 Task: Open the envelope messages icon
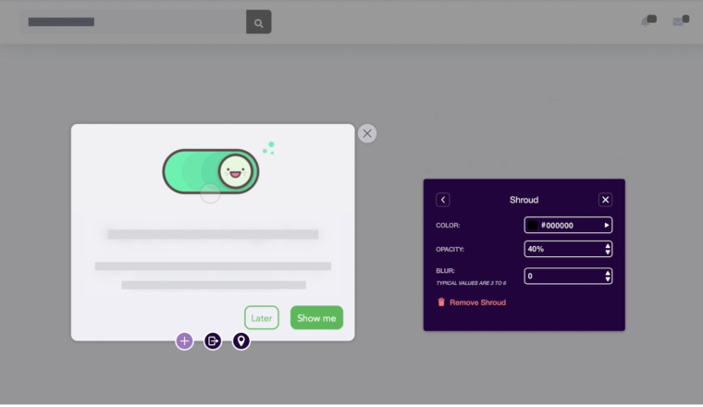(681, 20)
